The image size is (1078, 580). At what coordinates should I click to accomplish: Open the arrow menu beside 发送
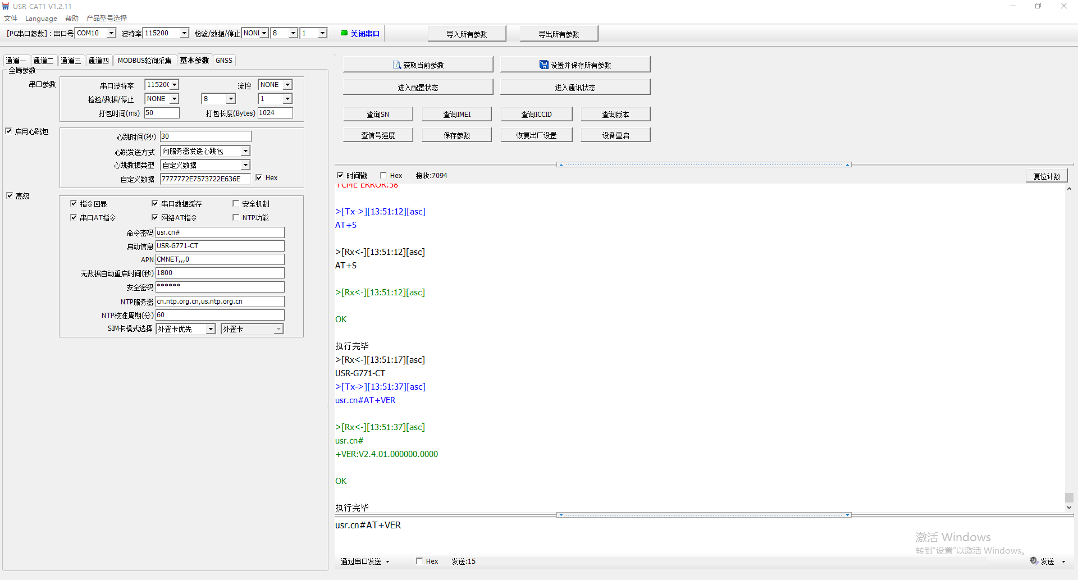coord(1063,561)
